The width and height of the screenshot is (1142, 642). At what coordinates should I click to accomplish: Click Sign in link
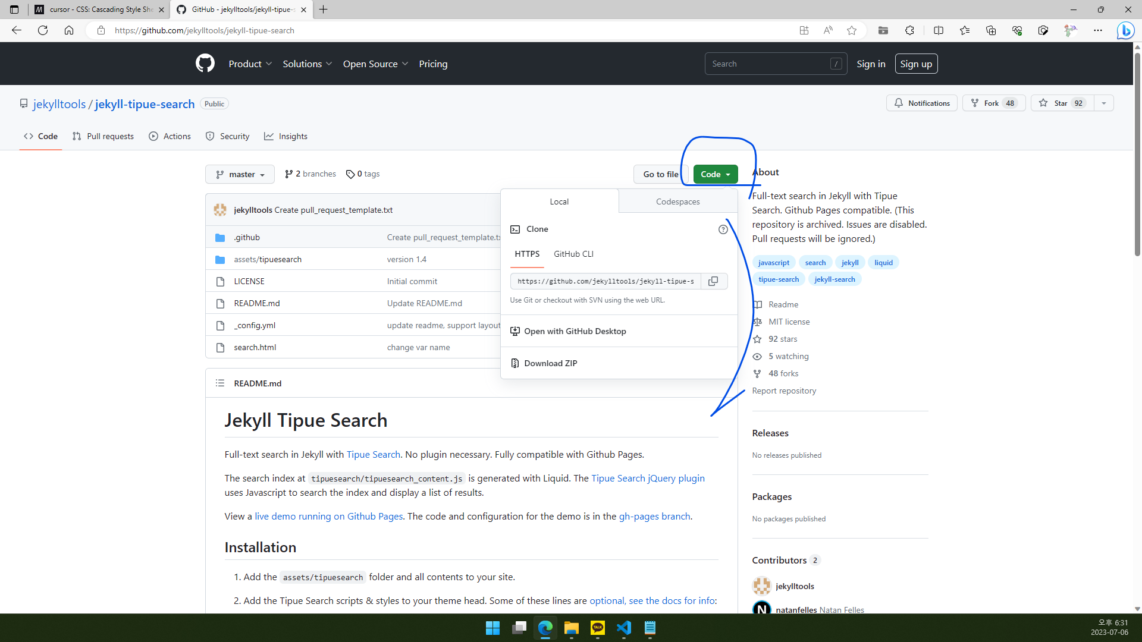point(871,64)
